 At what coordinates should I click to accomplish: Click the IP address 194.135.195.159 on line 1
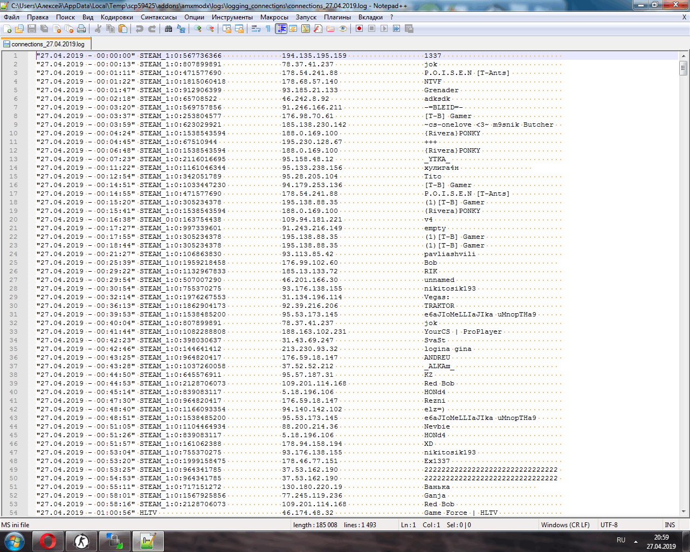coord(314,56)
